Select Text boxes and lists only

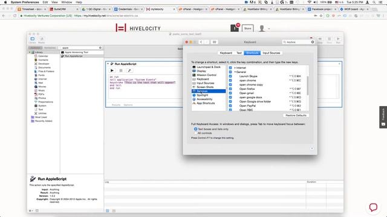coord(195,129)
